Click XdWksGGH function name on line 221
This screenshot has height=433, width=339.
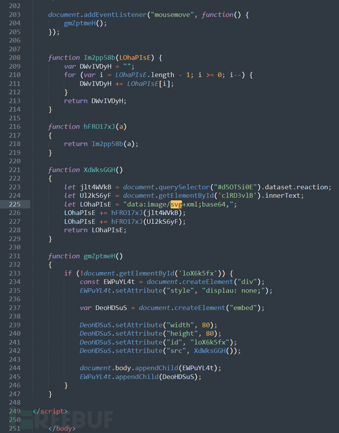(x=99, y=170)
